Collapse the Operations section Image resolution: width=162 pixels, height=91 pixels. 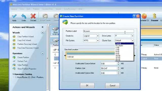tap(43, 53)
